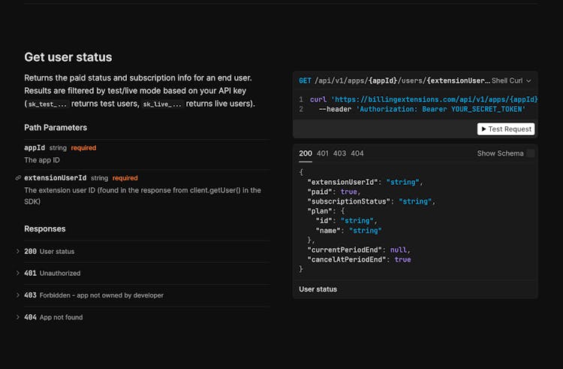563x369 pixels.
Task: Expand the 200 User status response
Action: (x=50, y=251)
